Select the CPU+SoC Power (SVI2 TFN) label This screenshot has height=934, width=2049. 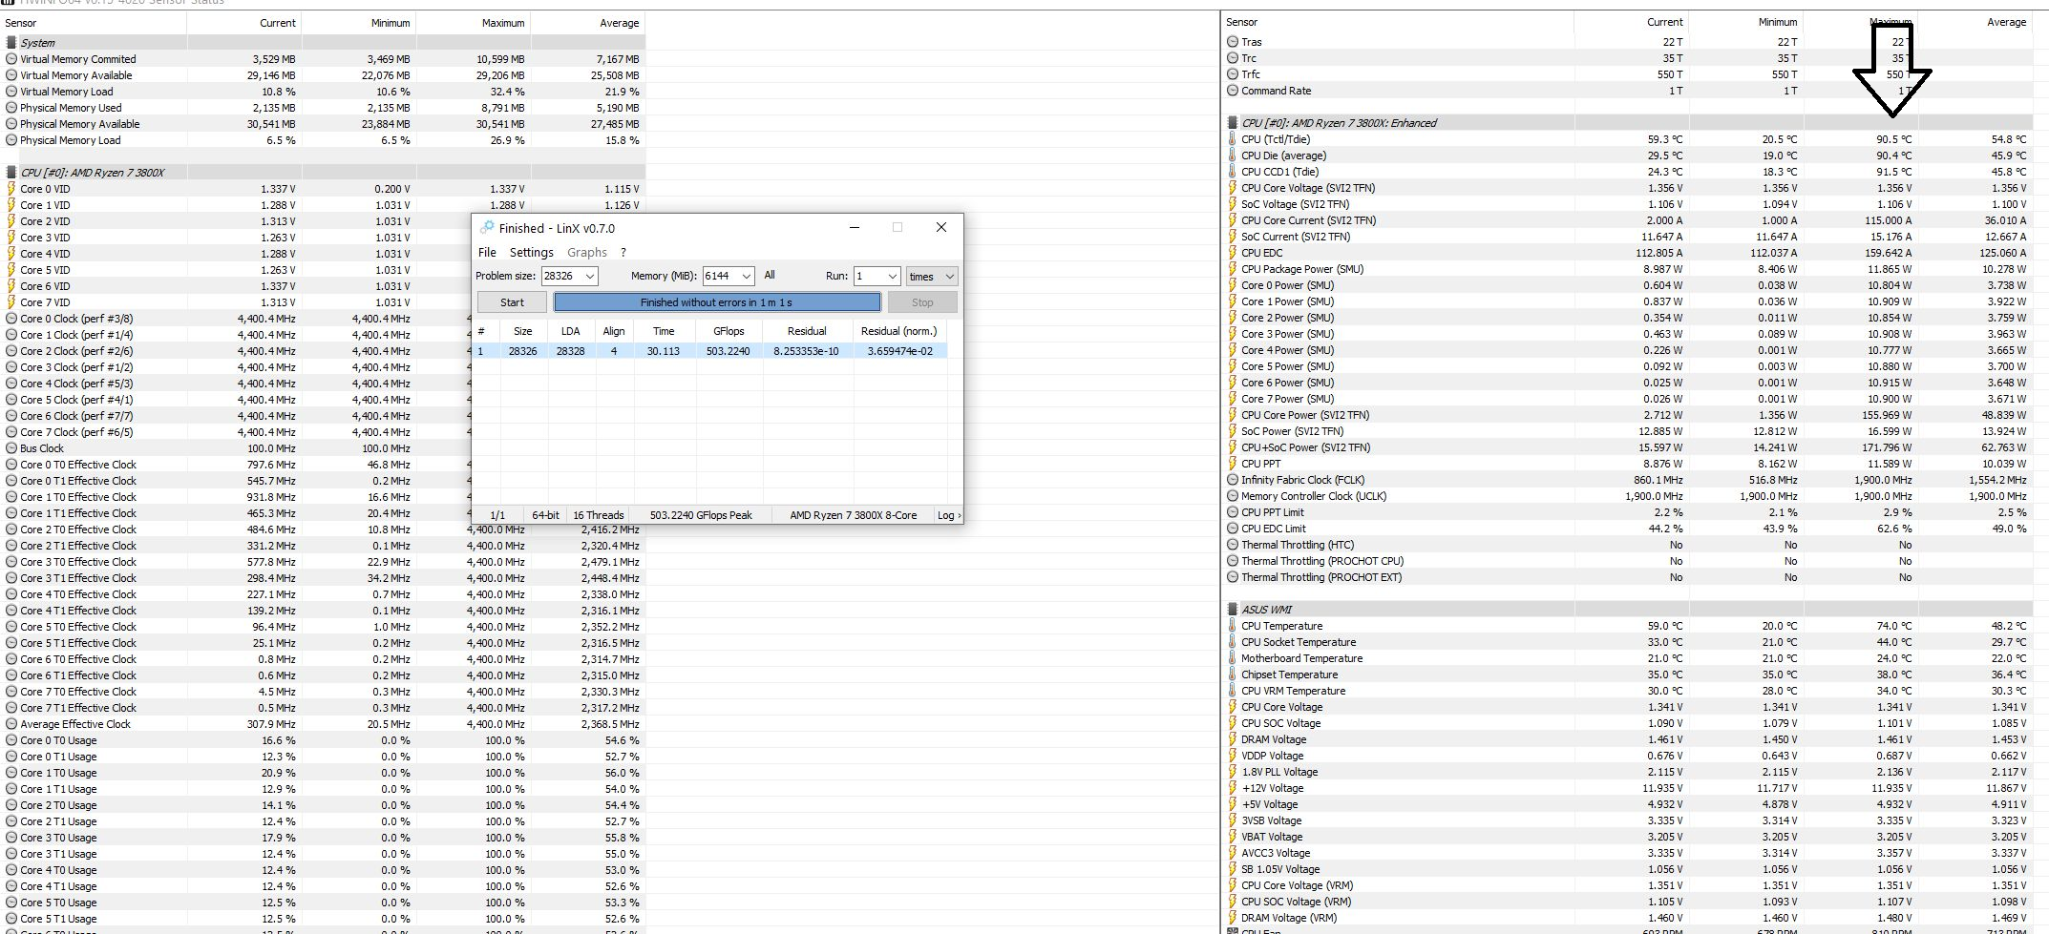1305,447
